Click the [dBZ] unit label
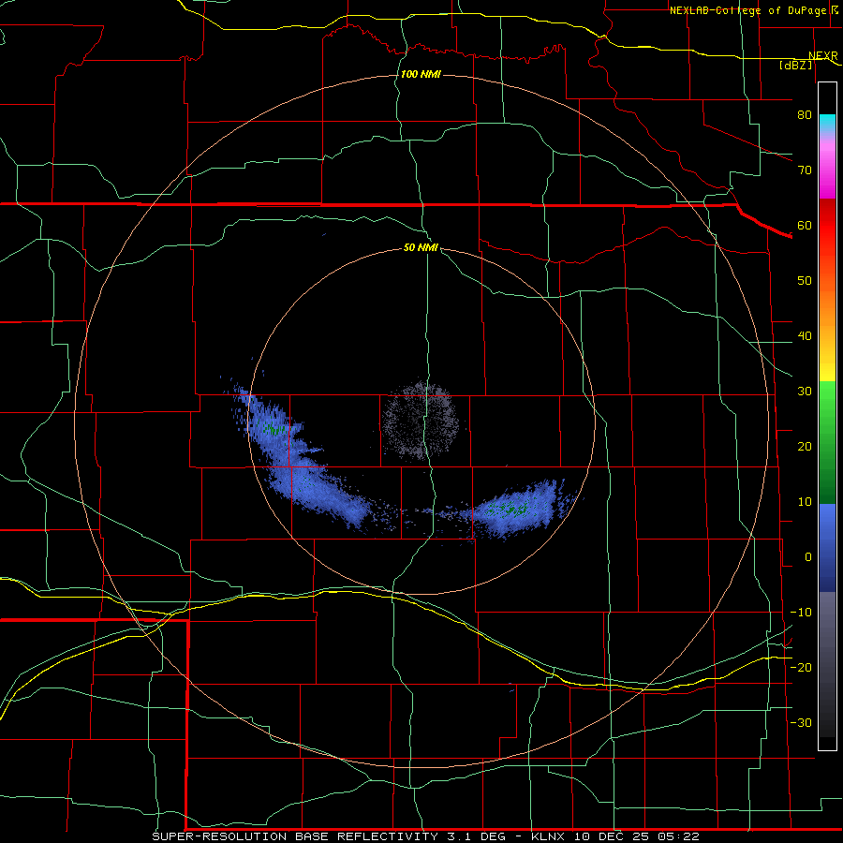This screenshot has width=843, height=843. [795, 66]
